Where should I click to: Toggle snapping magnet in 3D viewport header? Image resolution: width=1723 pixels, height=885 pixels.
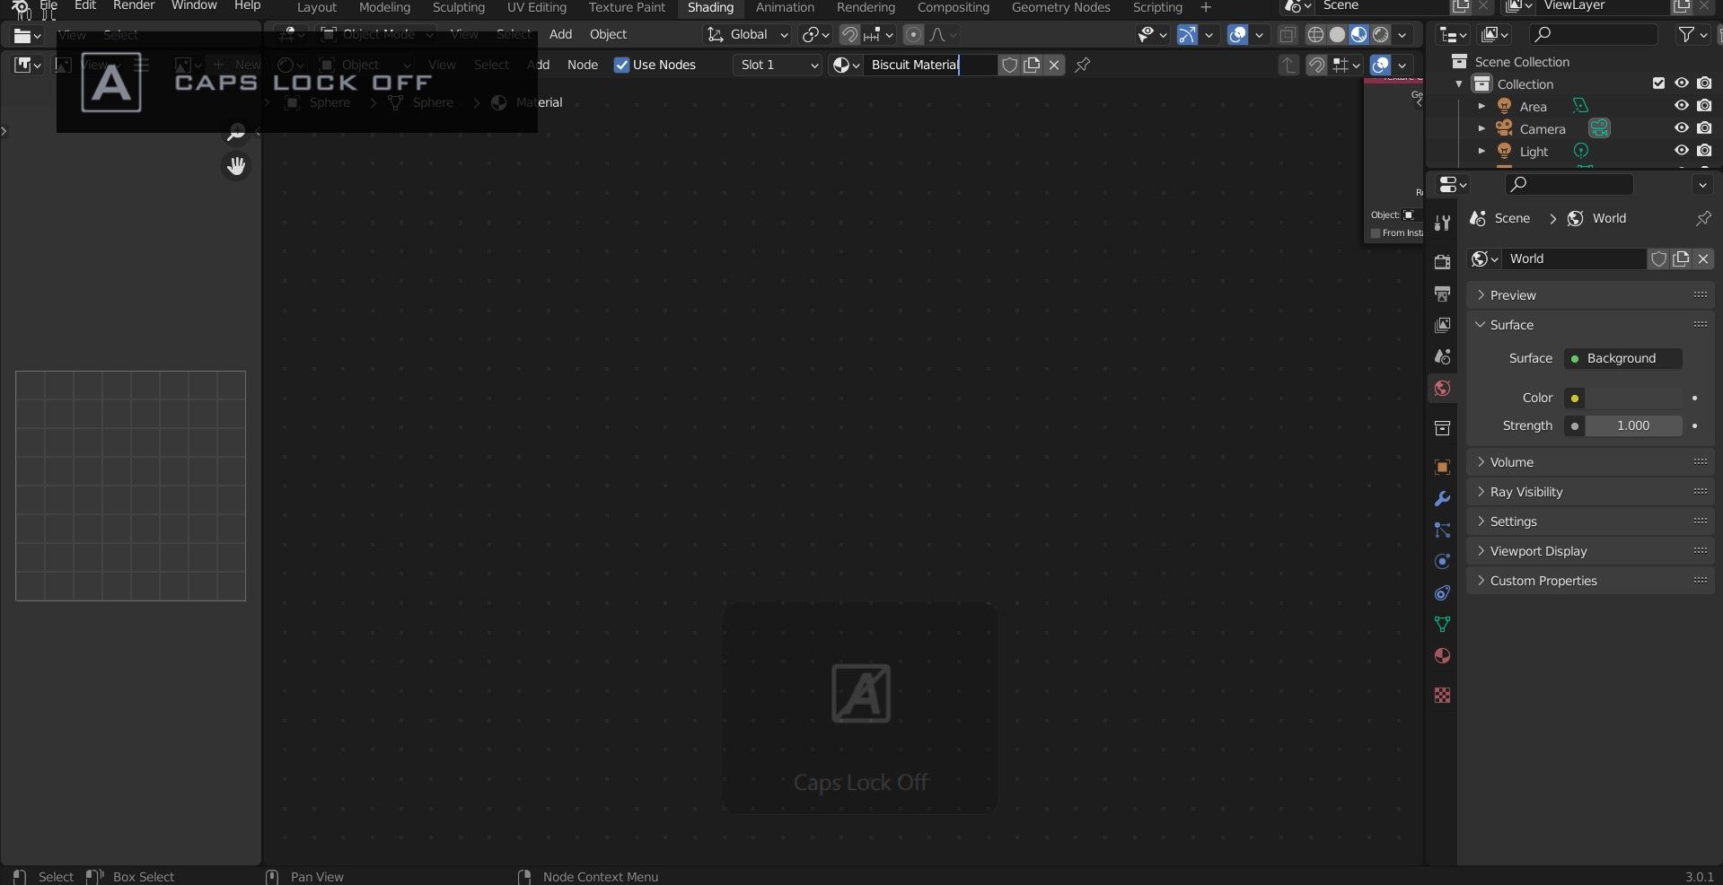coord(849,35)
